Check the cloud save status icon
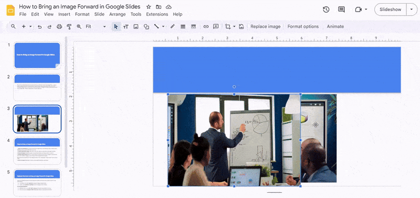 169,7
